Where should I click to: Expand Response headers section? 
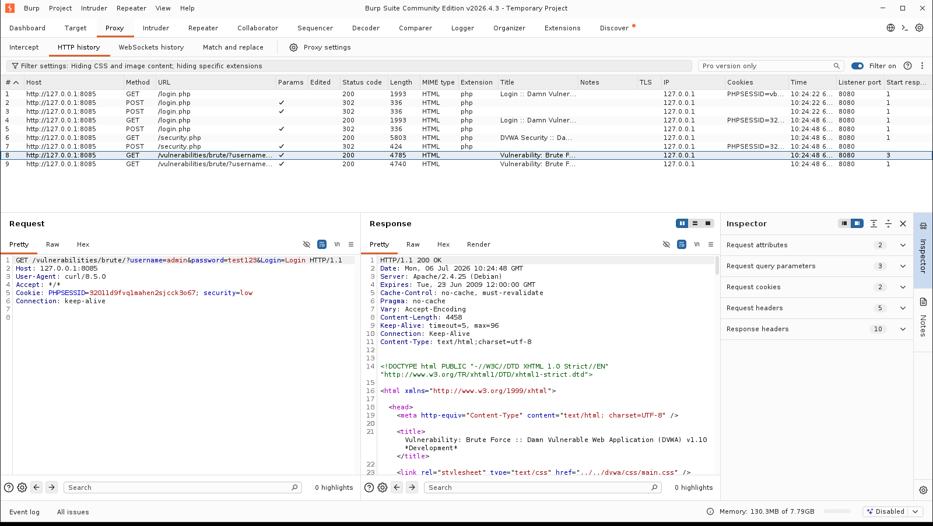point(903,329)
